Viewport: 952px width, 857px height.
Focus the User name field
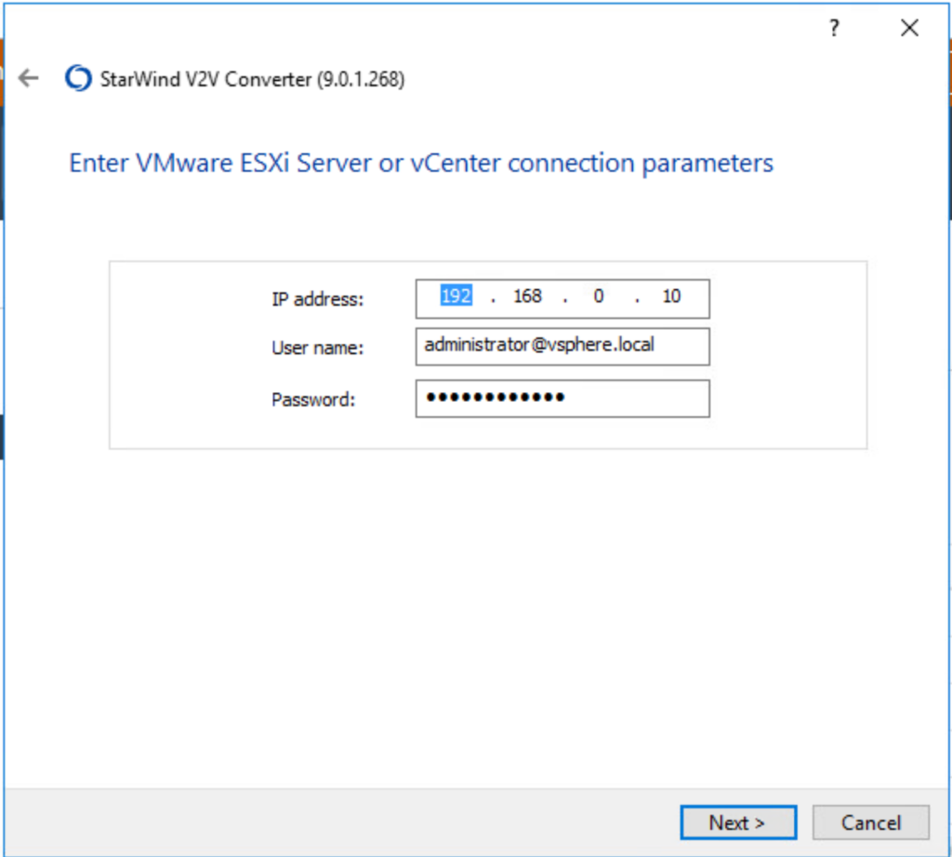[x=562, y=347]
